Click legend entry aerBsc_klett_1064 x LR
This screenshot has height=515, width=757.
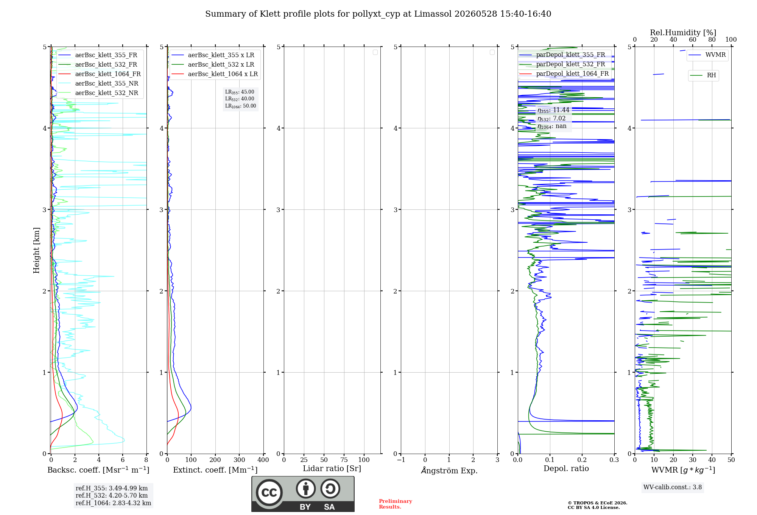pyautogui.click(x=215, y=74)
